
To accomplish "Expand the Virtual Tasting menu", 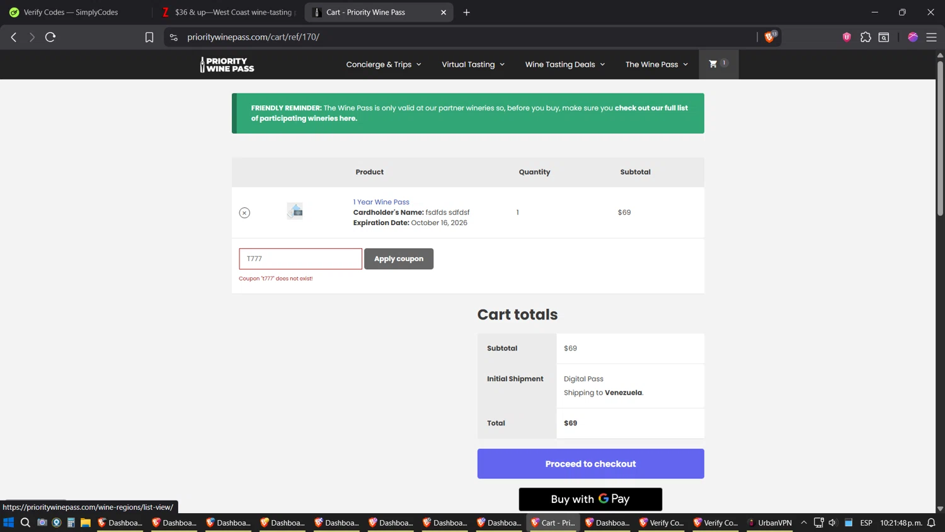I will [472, 64].
